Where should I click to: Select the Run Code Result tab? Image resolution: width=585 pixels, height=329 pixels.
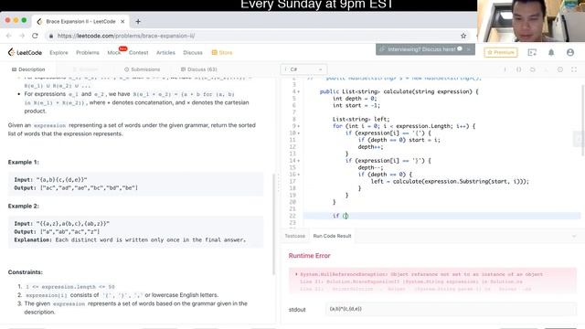coord(332,236)
